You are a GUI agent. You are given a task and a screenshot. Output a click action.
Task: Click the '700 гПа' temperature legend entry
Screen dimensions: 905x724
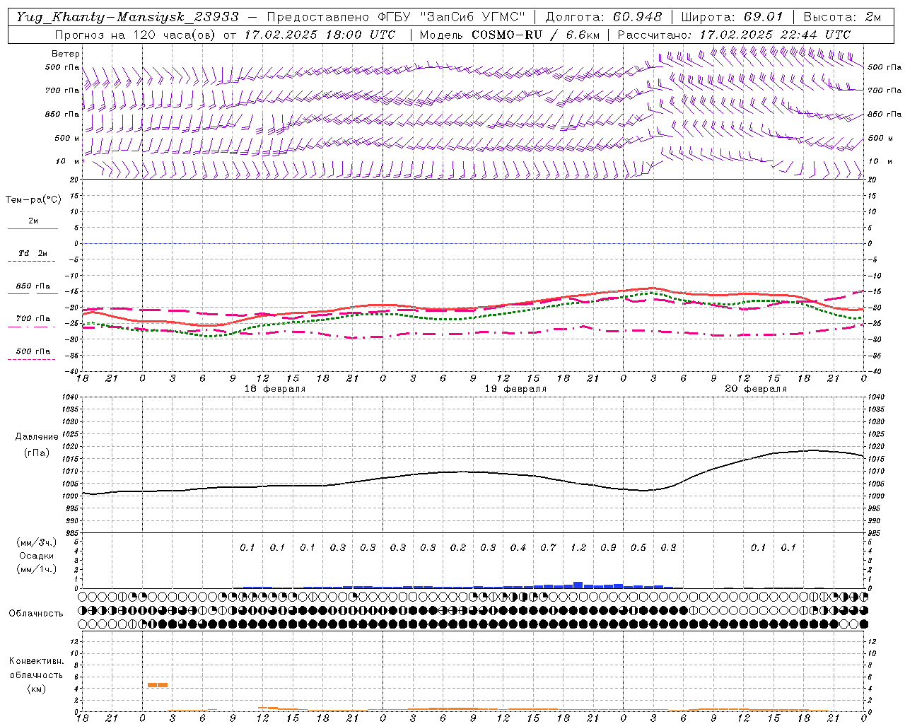[33, 319]
